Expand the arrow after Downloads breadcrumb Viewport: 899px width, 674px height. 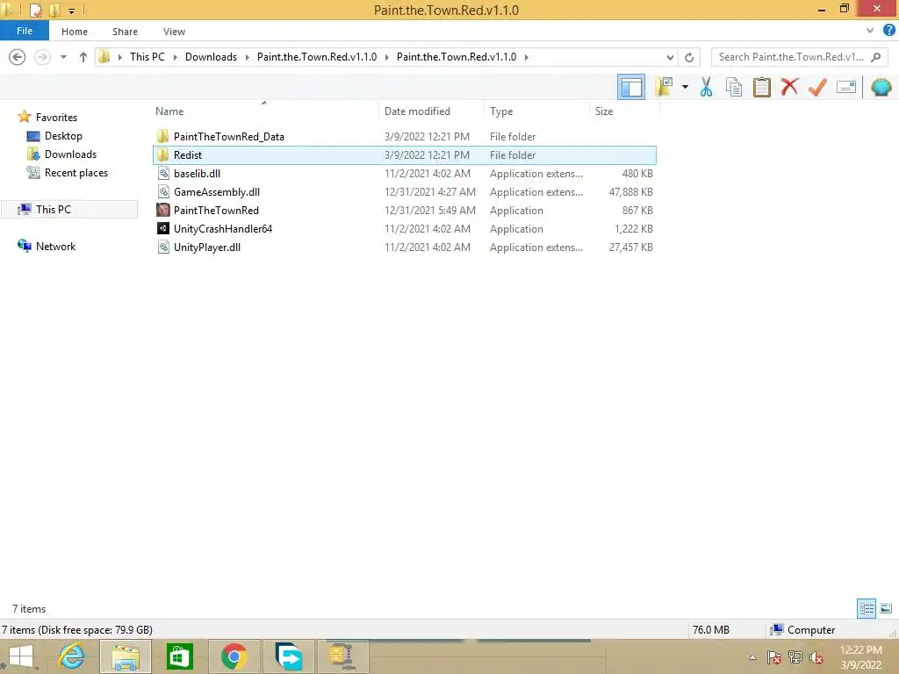247,57
